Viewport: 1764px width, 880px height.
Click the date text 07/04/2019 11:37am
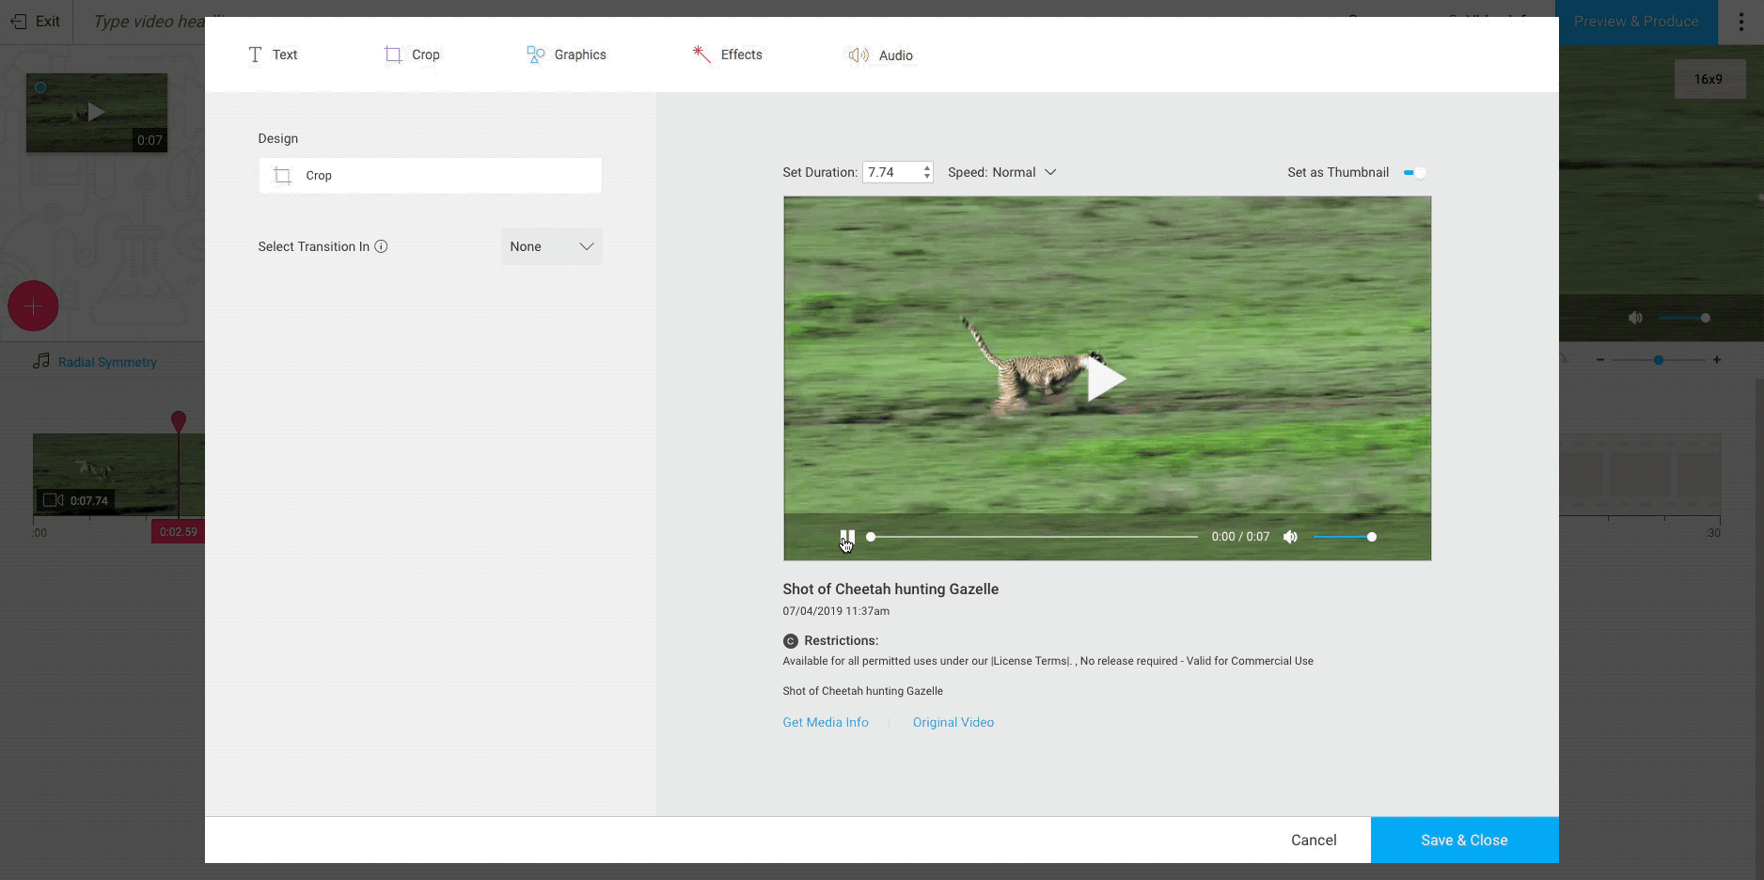[836, 611]
